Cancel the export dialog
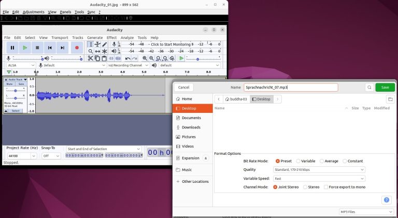 [183, 87]
